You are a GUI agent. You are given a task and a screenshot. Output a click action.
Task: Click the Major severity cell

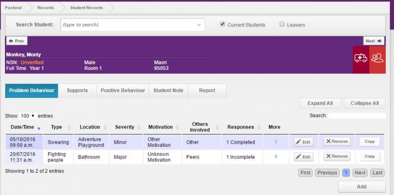pos(126,157)
